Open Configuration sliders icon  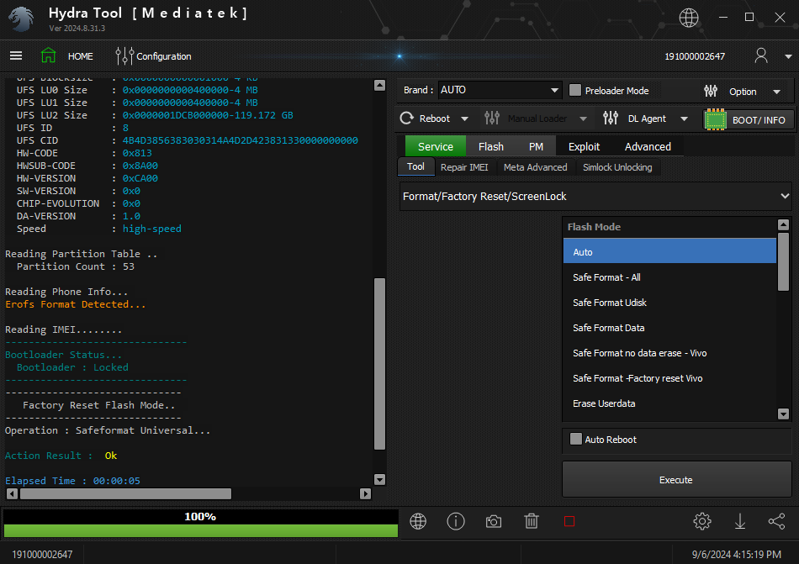point(124,56)
